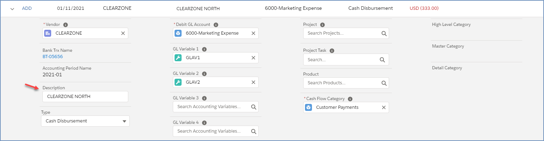
Task: Click the GL Variable 4 search magnifier icon
Action: point(253,131)
